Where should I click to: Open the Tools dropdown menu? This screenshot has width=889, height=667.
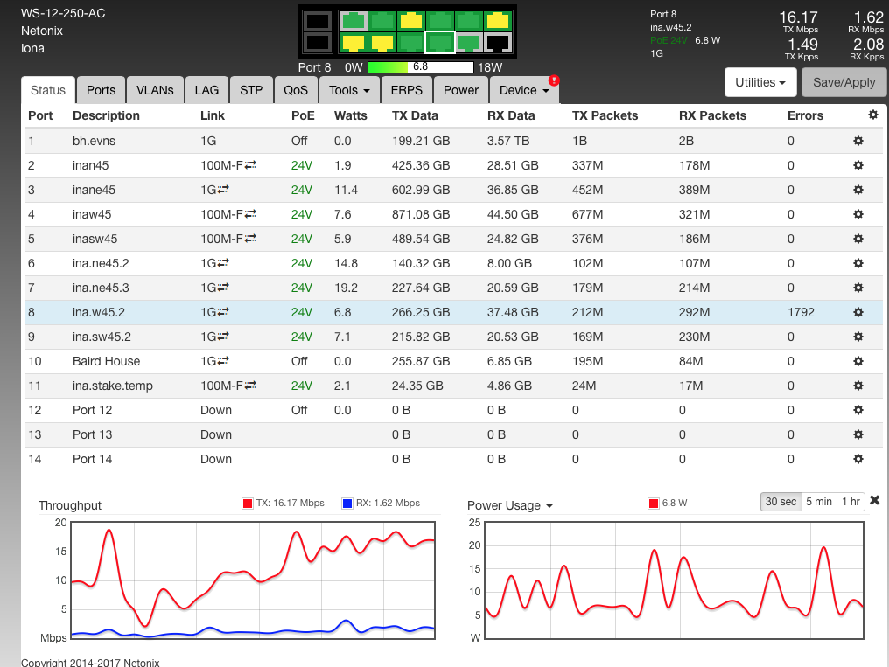349,90
